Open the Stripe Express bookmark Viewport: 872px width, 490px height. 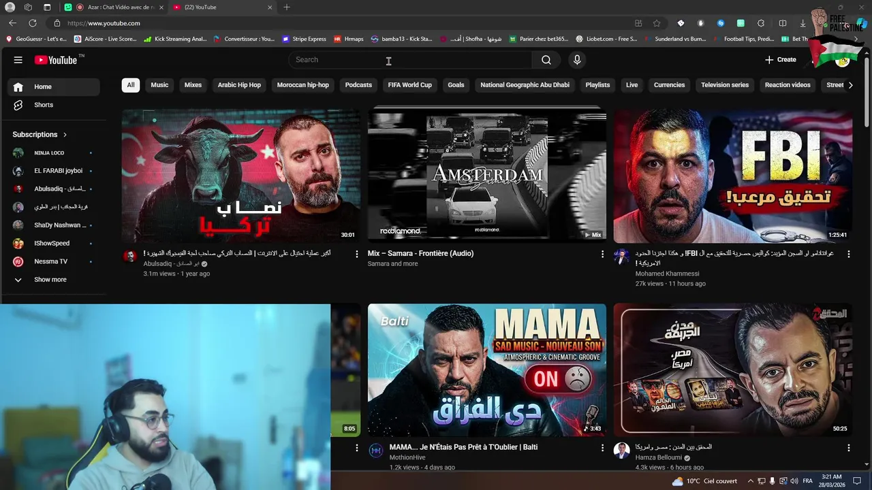point(305,39)
